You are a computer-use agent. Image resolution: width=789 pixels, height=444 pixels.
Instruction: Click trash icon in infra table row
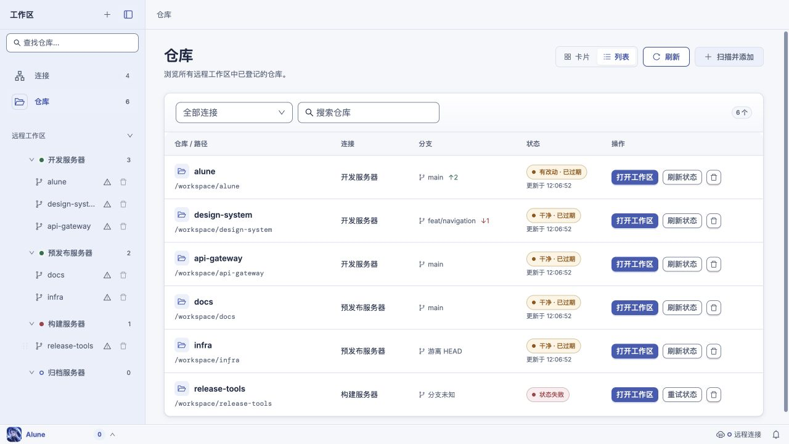(714, 351)
